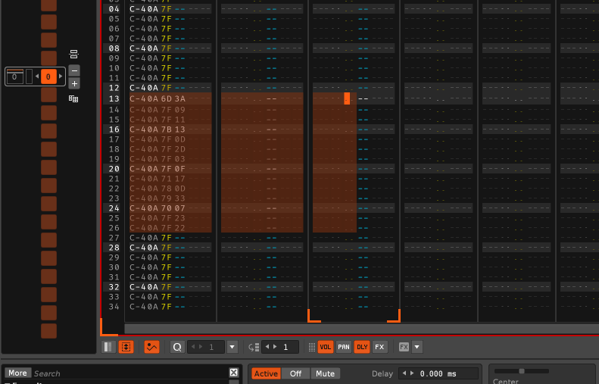Open the dropdown beside the grey FX button
The width and height of the screenshot is (599, 384).
click(x=417, y=347)
